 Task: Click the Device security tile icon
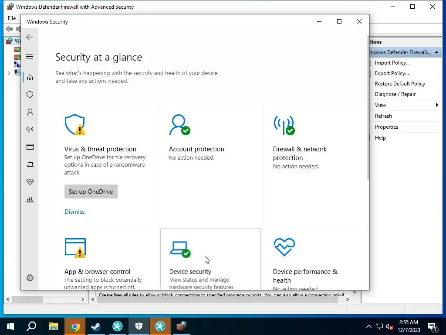tap(180, 249)
